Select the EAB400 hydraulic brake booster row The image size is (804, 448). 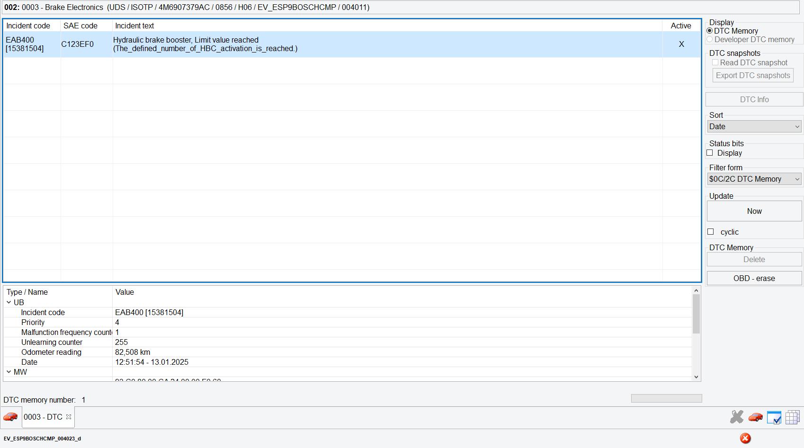331,44
